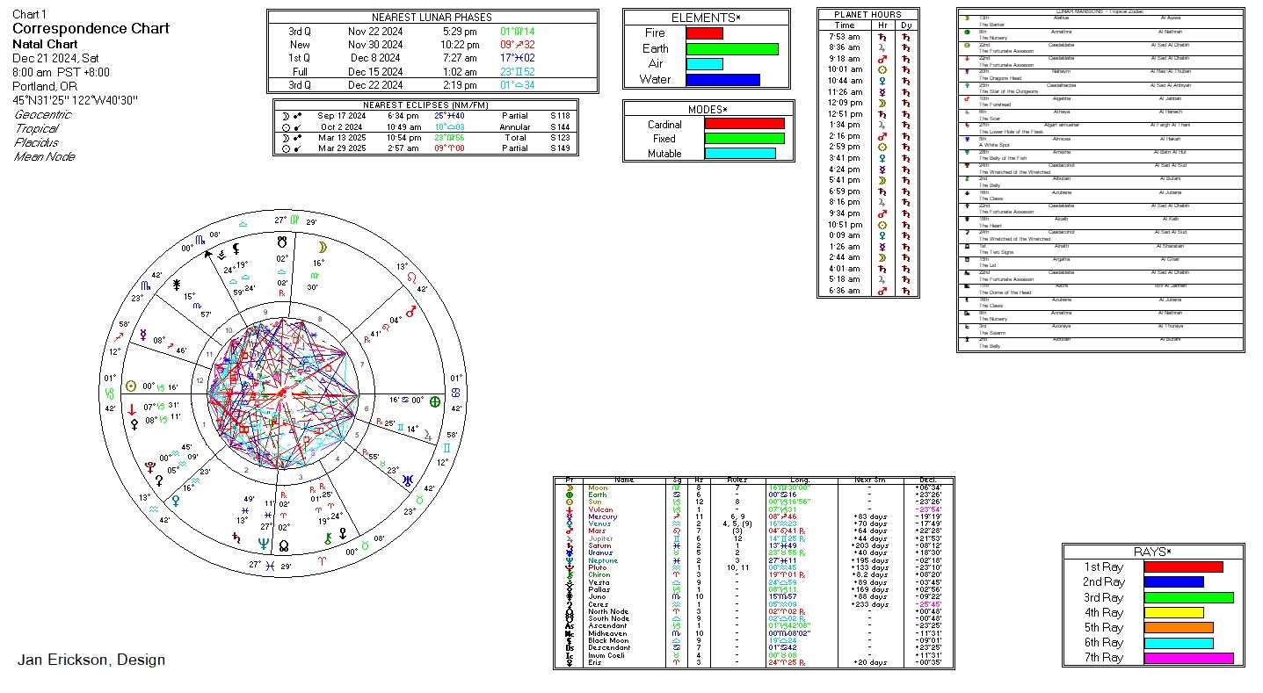1263x693 pixels.
Task: Select the orange 5th Ray bar
Action: point(1179,628)
